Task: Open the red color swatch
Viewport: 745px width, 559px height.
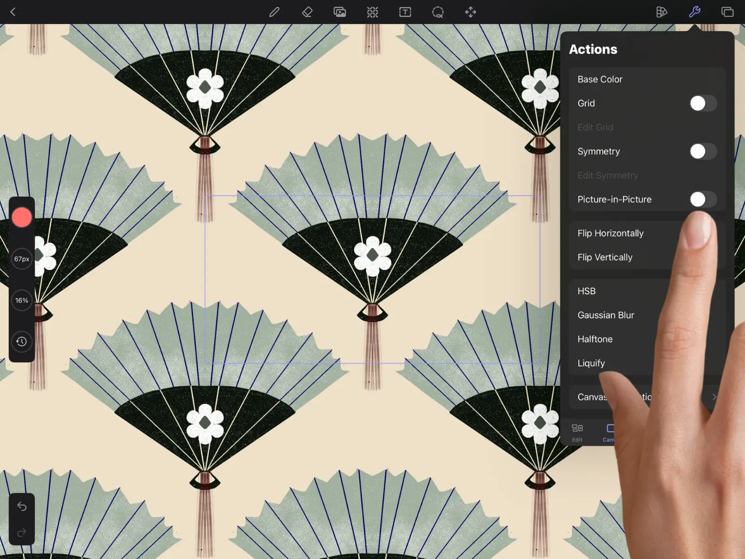Action: tap(21, 217)
